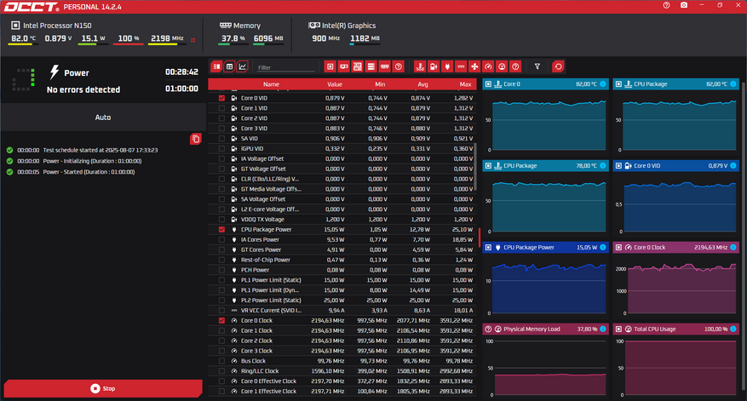The width and height of the screenshot is (747, 401).
Task: Click the red dots grip beside CPU clock readout
Action: point(193,40)
